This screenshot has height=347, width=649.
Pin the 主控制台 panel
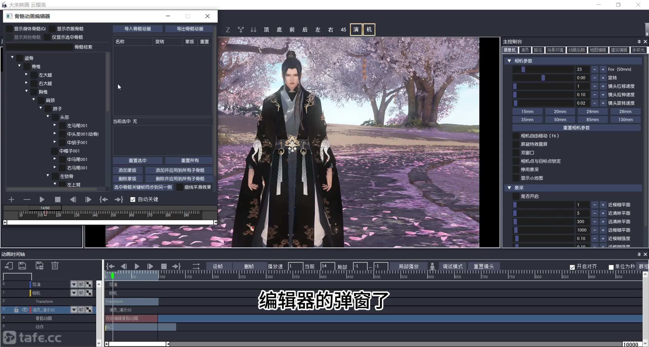pos(639,42)
